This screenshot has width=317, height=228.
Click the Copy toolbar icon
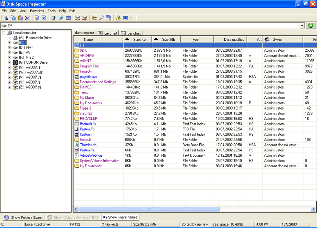coord(13,18)
